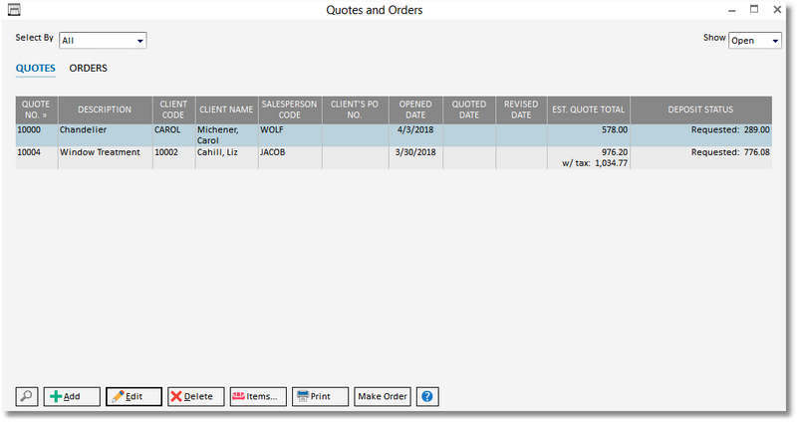Click the DEPOSIT STATUS column header
Screen dimensions: 797x422
click(701, 109)
